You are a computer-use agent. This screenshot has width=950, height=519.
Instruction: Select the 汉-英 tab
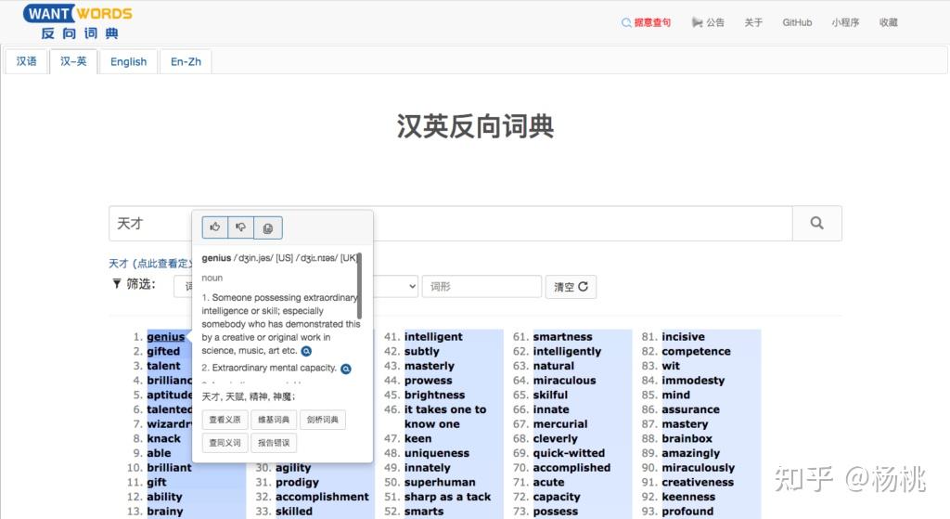click(73, 61)
